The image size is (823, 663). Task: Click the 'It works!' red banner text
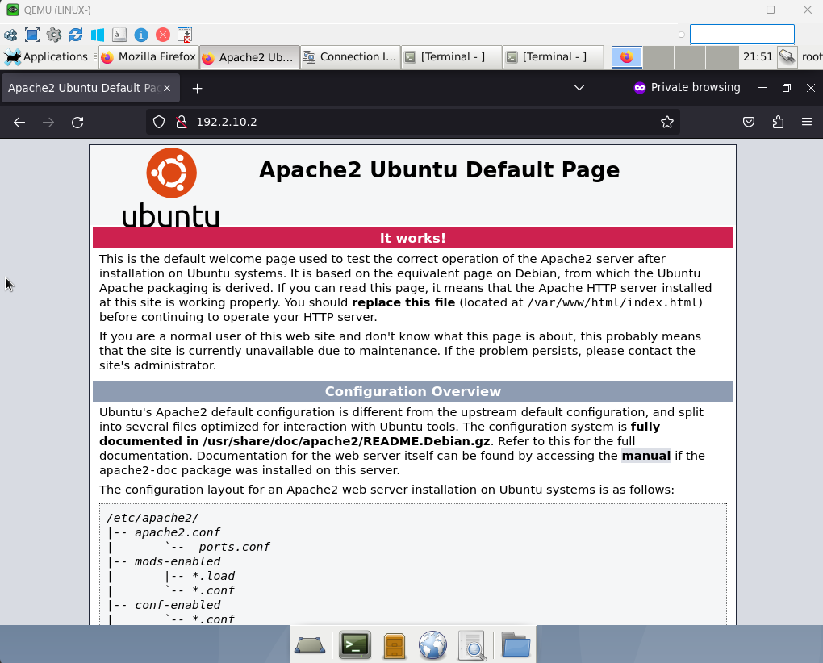point(413,238)
